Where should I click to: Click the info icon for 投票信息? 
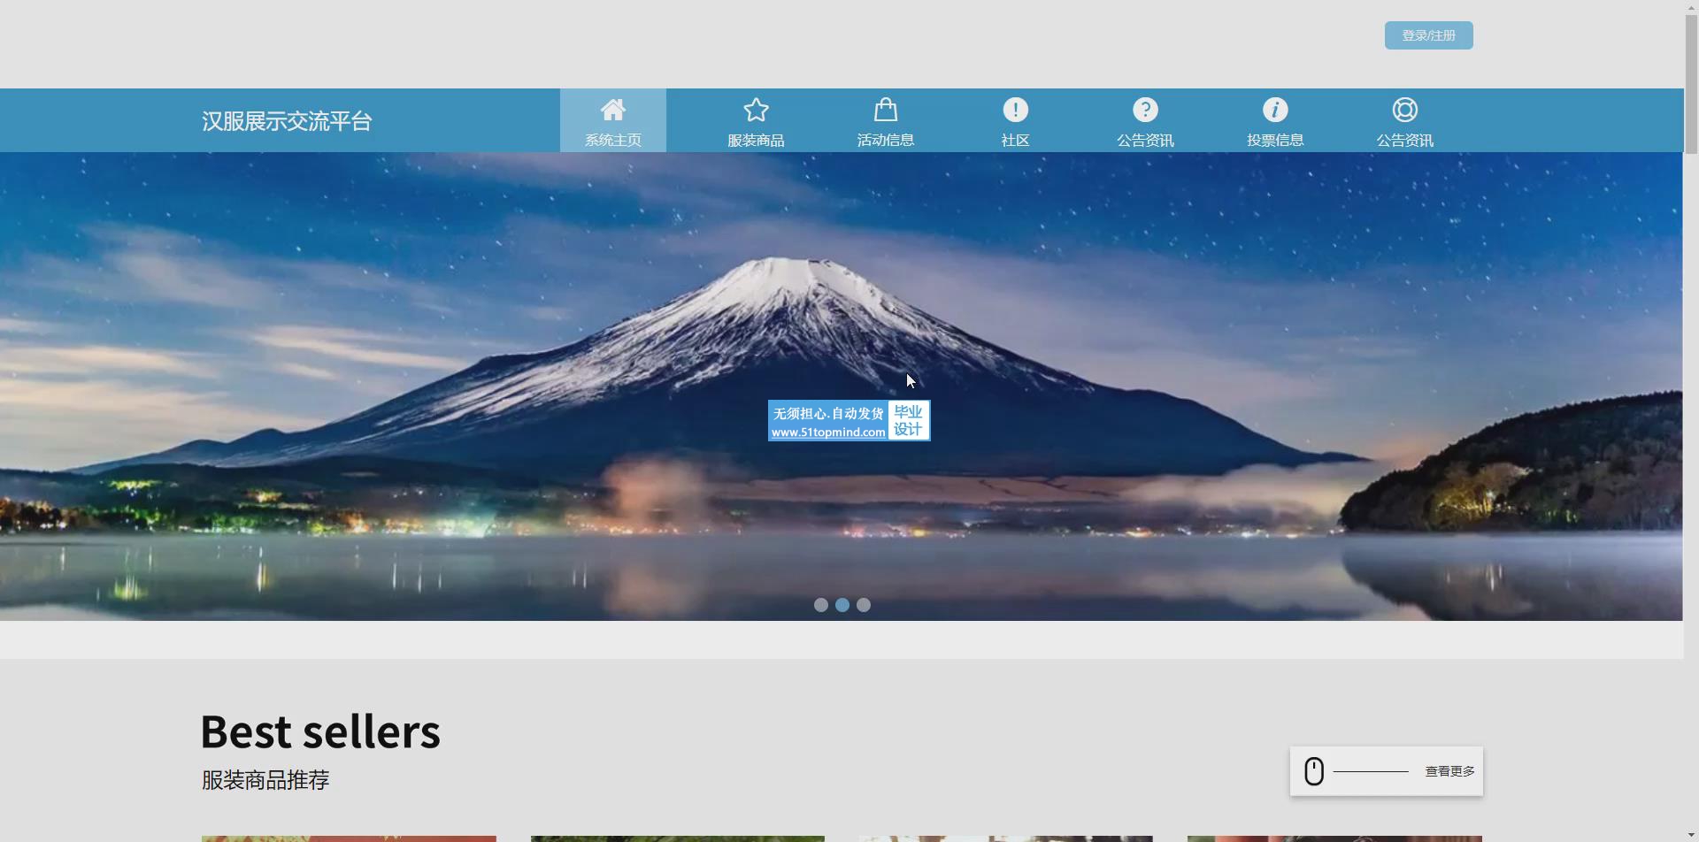coord(1275,110)
